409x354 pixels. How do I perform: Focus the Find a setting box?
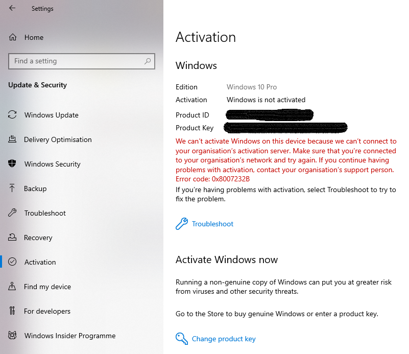[82, 61]
